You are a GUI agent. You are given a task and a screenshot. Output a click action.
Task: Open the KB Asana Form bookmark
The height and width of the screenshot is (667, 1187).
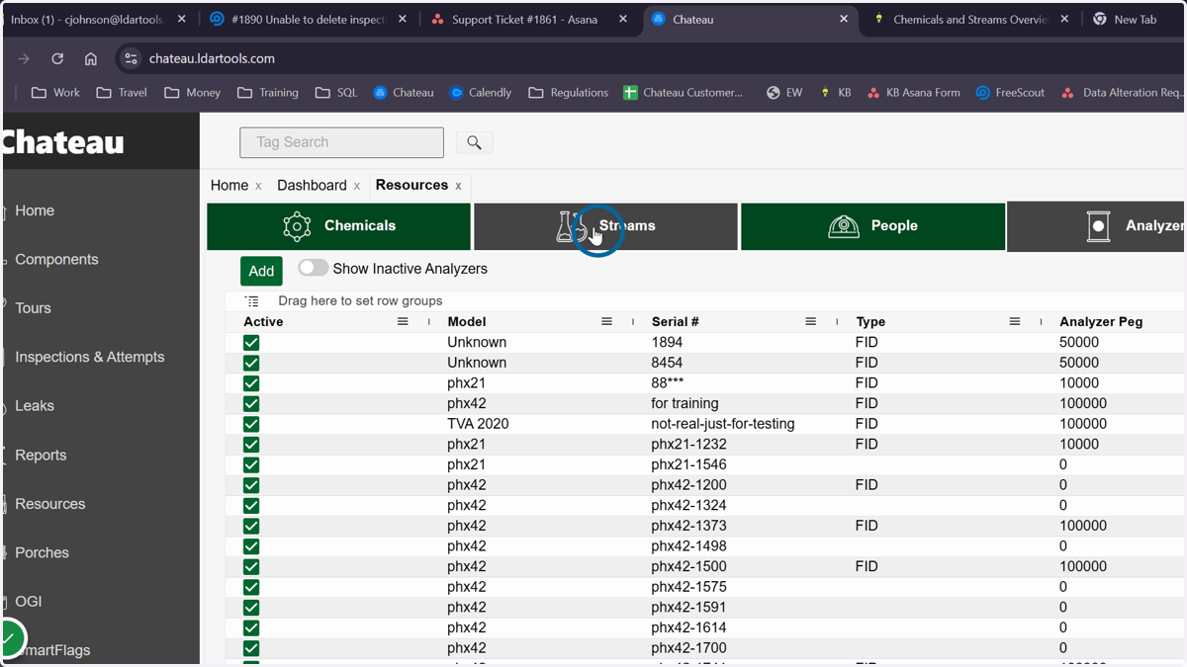tap(913, 92)
